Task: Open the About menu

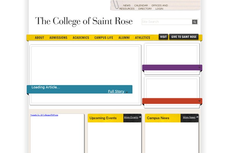Action: tap(39, 37)
